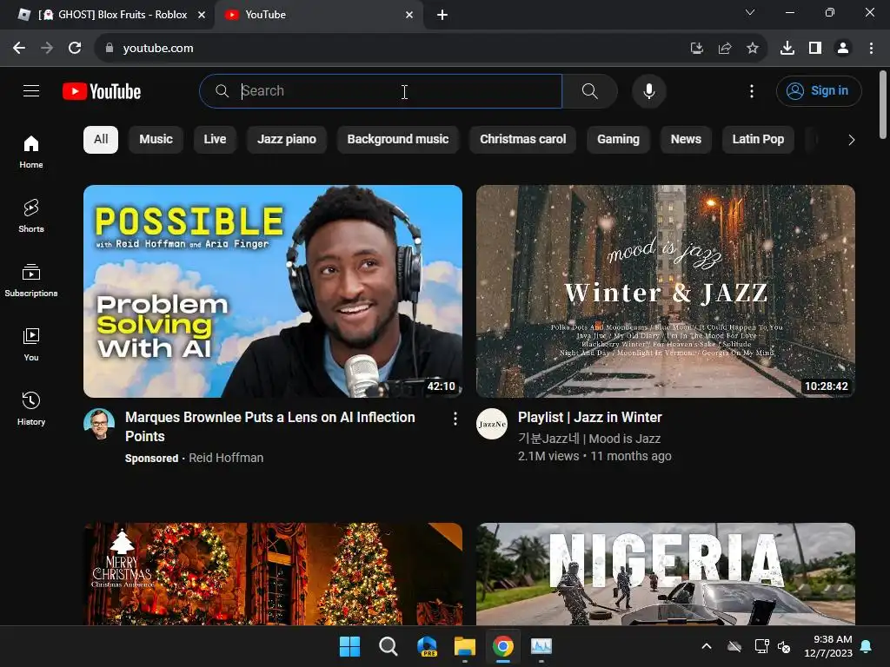Open options for the Marques Brownlee ad
The width and height of the screenshot is (890, 667).
(x=455, y=419)
